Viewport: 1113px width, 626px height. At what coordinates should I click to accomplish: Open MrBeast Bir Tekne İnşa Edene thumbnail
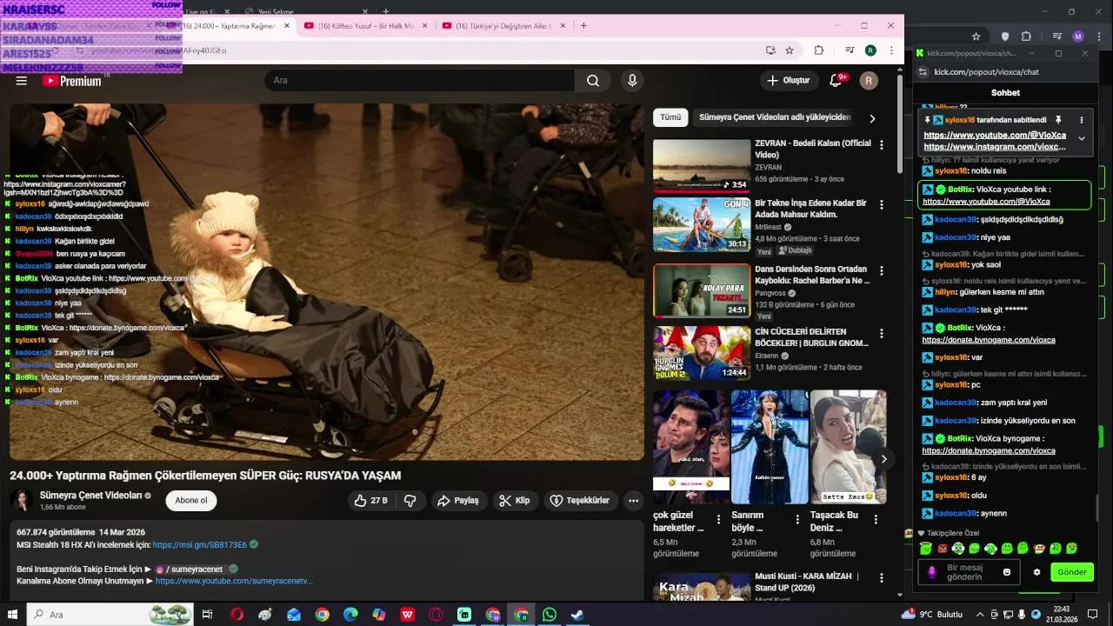click(x=702, y=226)
